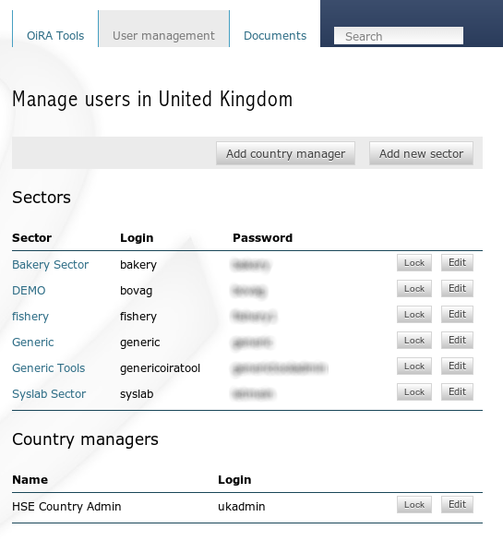
Task: Lock the bakery sector account
Action: tap(414, 263)
